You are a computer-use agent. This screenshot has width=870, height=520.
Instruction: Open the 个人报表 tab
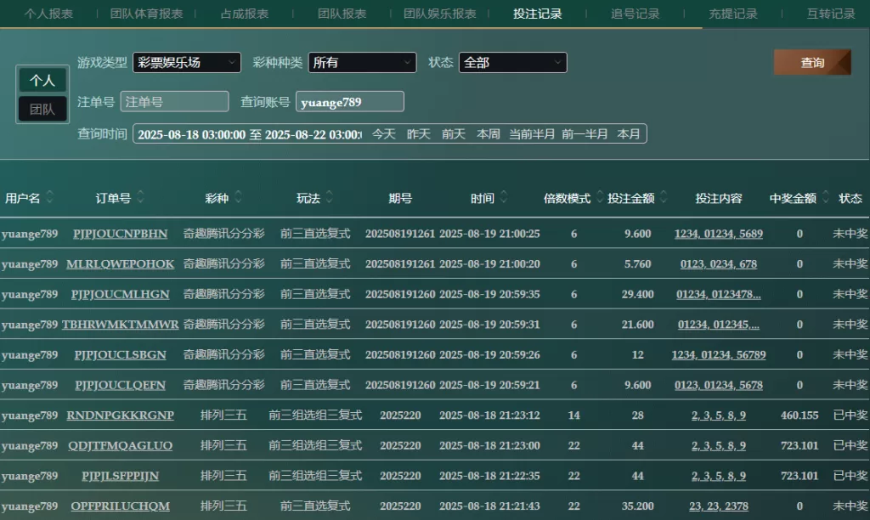[x=48, y=14]
